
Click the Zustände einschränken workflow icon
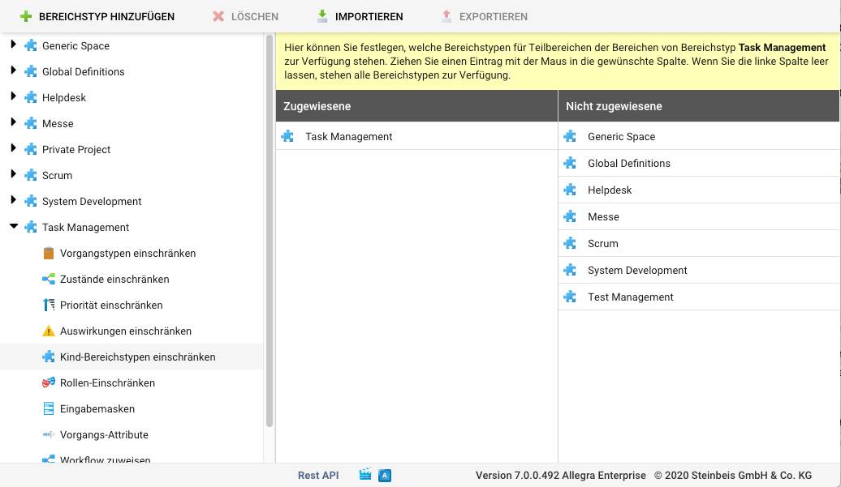pyautogui.click(x=49, y=280)
